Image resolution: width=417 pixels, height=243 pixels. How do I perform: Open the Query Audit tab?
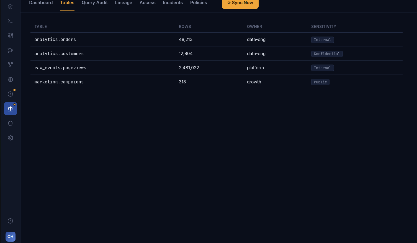(x=95, y=3)
